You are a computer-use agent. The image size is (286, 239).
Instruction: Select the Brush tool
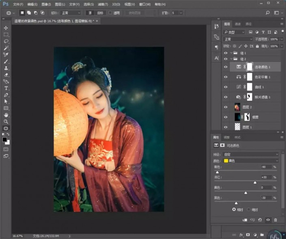click(x=6, y=61)
